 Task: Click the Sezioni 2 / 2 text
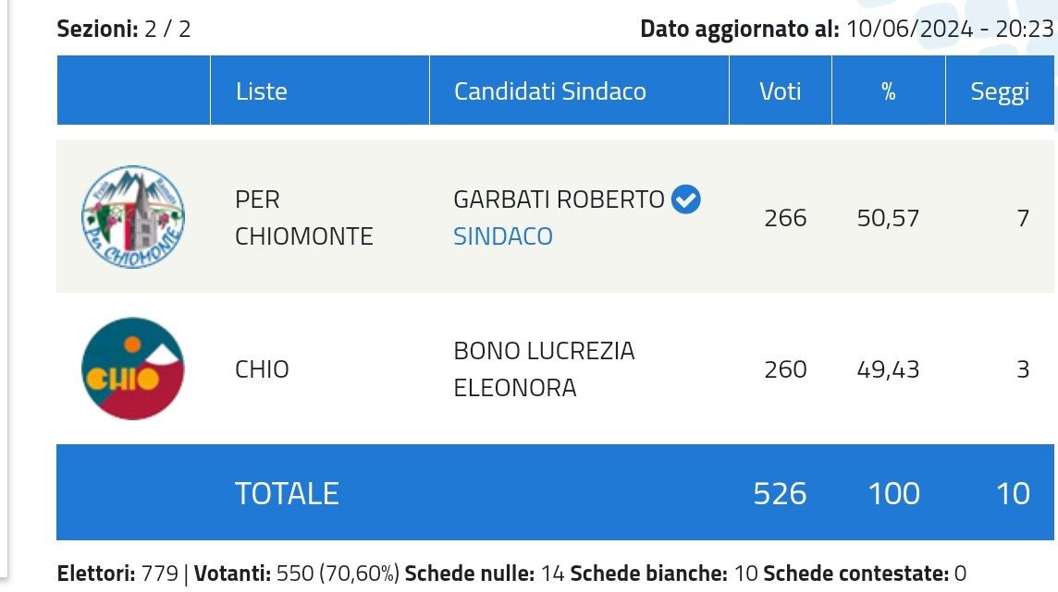click(x=124, y=29)
